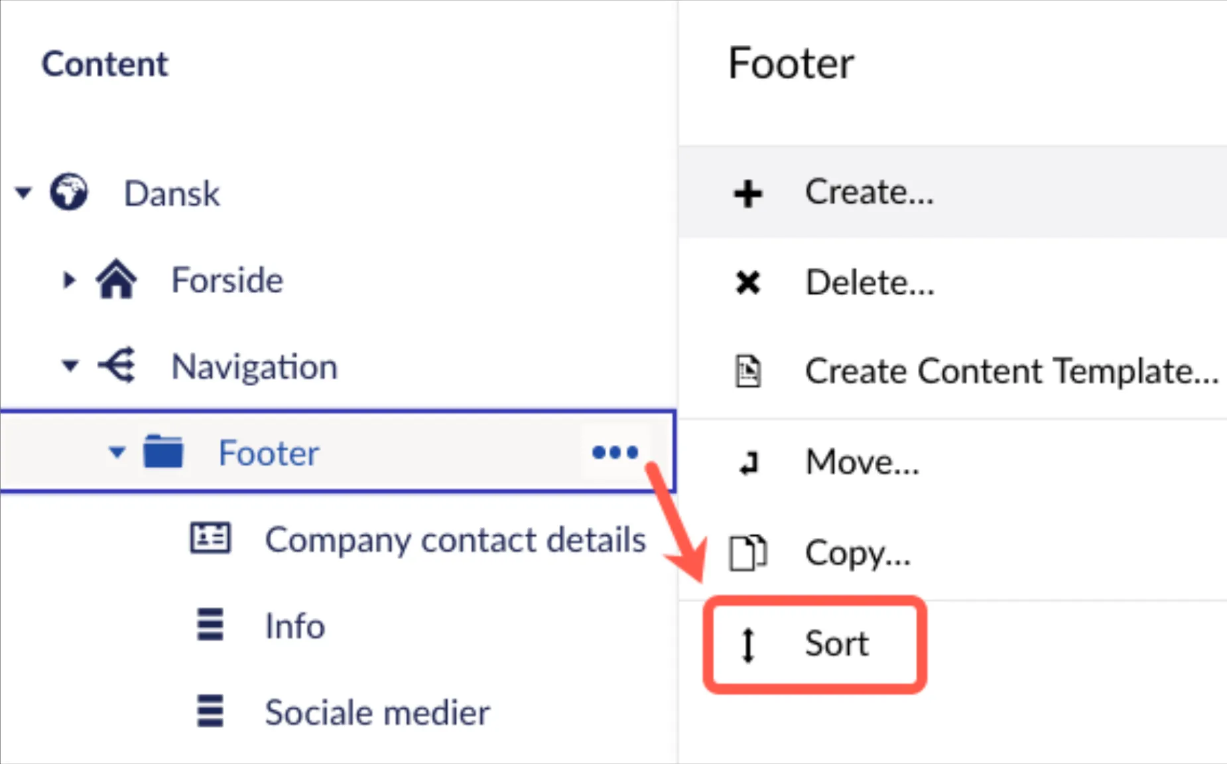This screenshot has height=764, width=1227.
Task: Click the X icon next to Delete
Action: tap(748, 283)
